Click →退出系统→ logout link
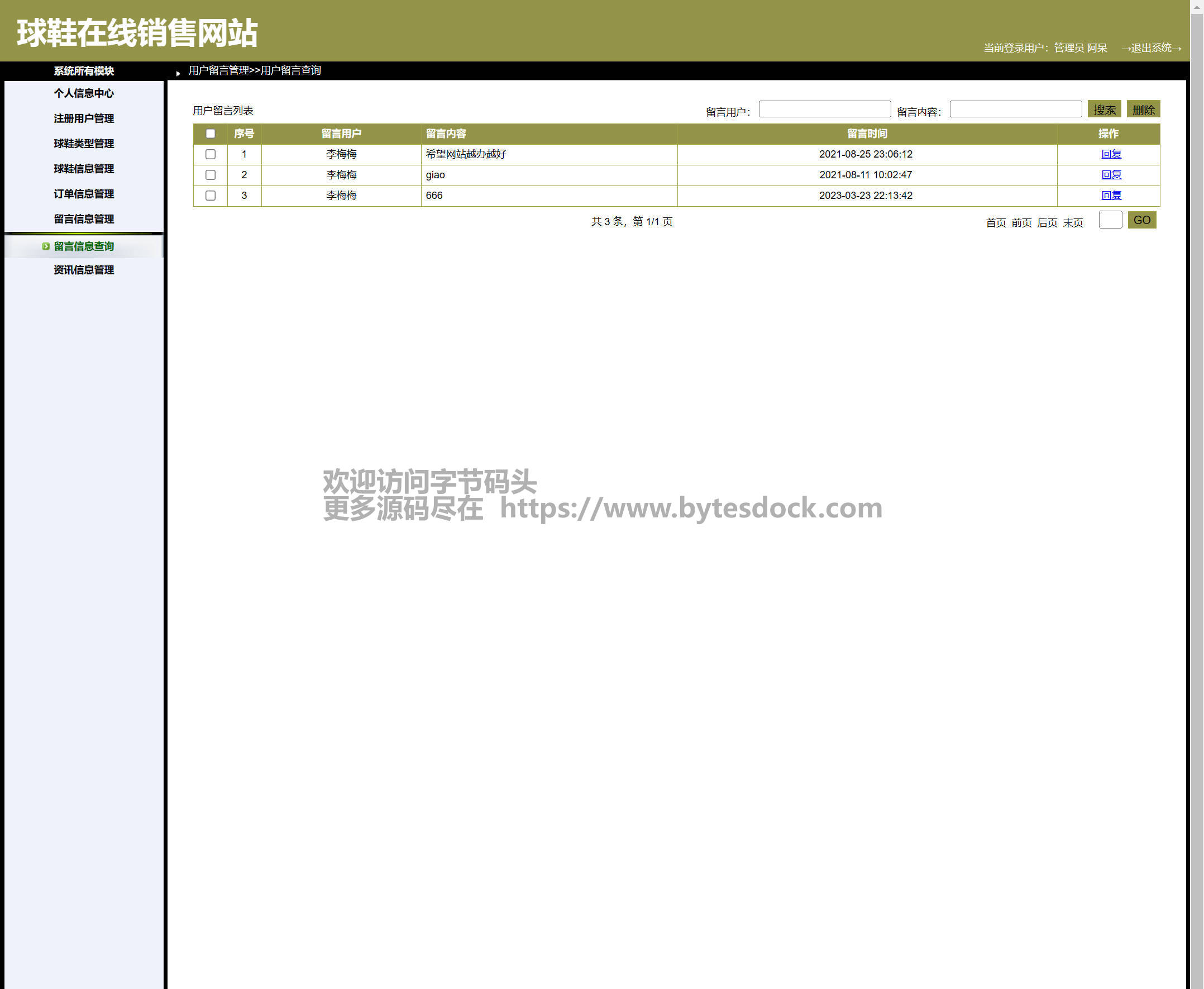 [x=1150, y=48]
